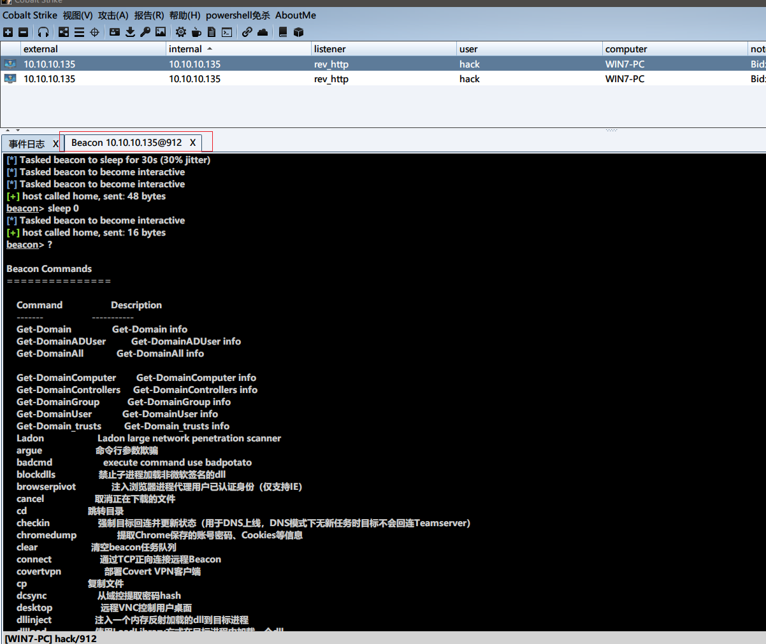Open the AboutMe menu
766x644 pixels.
pos(296,15)
